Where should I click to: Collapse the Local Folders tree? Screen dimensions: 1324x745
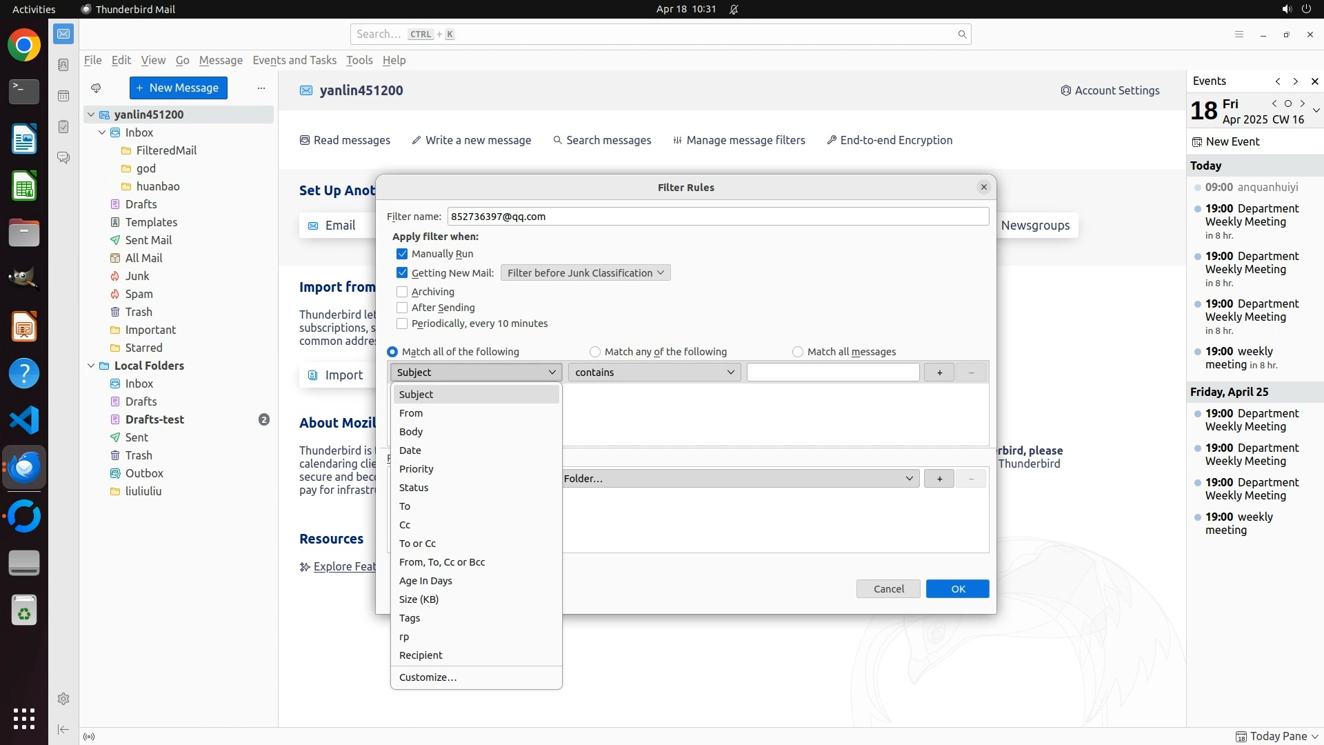point(91,366)
